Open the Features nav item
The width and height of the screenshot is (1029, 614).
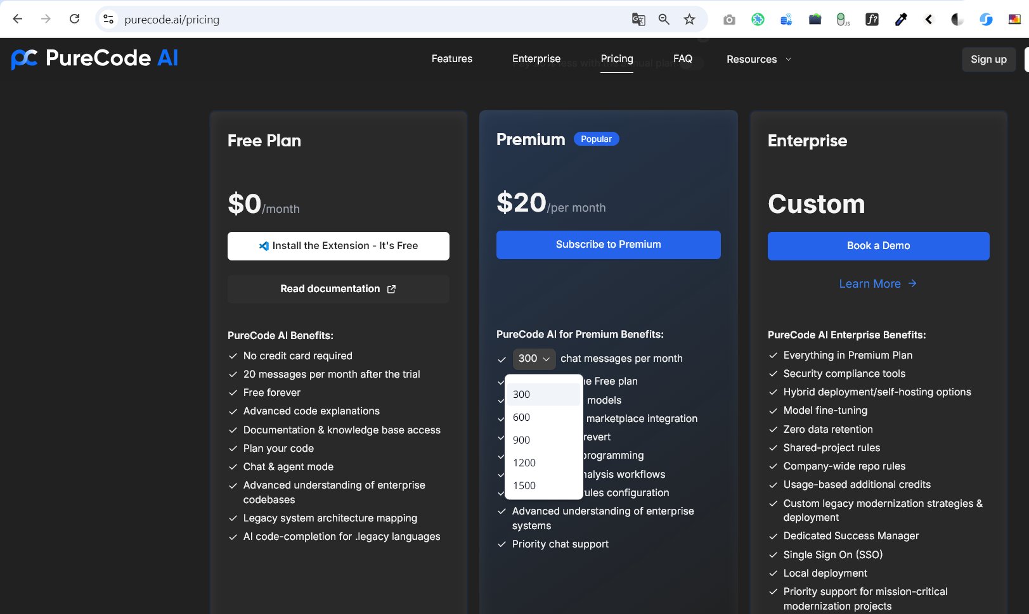pyautogui.click(x=452, y=59)
